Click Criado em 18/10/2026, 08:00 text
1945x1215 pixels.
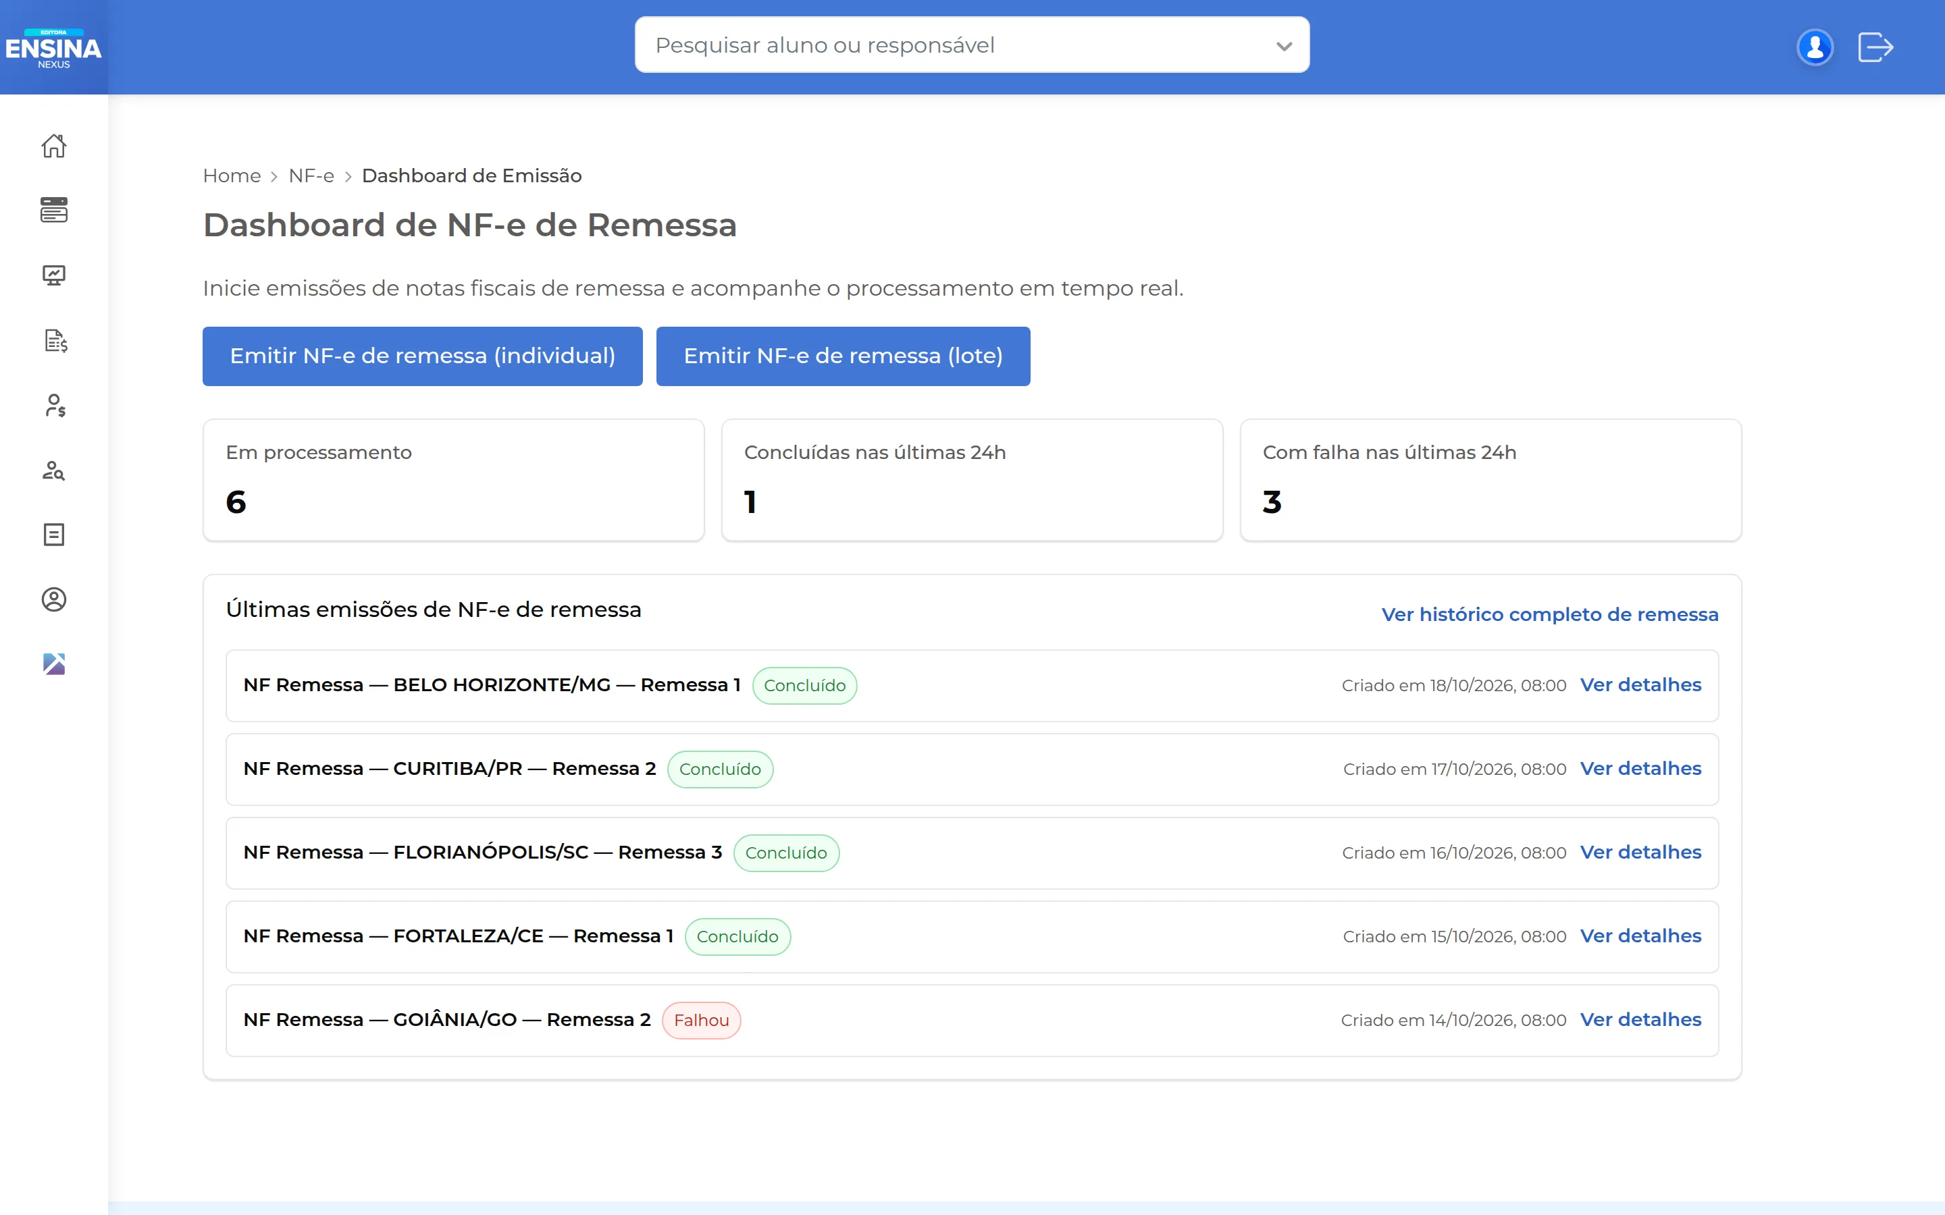pos(1454,685)
